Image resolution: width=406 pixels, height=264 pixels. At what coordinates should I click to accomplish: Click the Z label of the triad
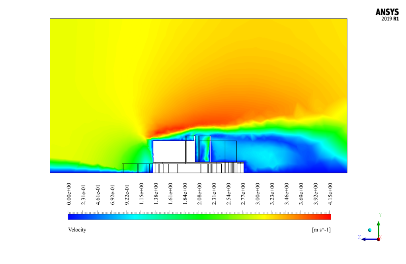359,237
